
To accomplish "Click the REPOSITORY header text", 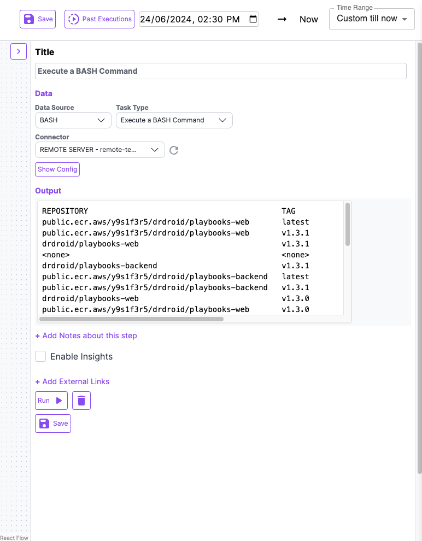I will tap(65, 211).
